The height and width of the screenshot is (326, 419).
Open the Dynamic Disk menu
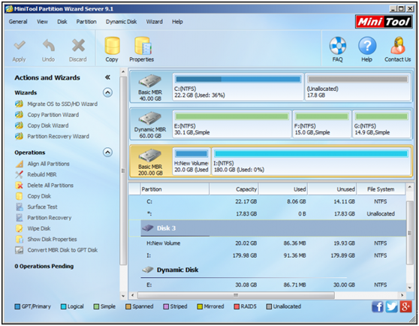point(122,22)
